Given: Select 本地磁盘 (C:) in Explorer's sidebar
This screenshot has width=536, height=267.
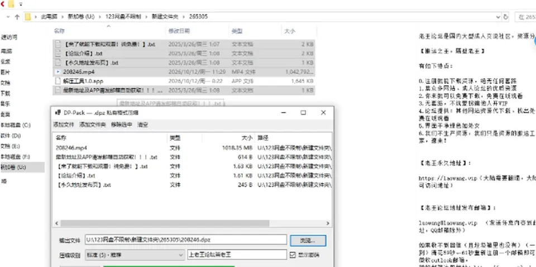Looking at the screenshot, I should point(16,125).
